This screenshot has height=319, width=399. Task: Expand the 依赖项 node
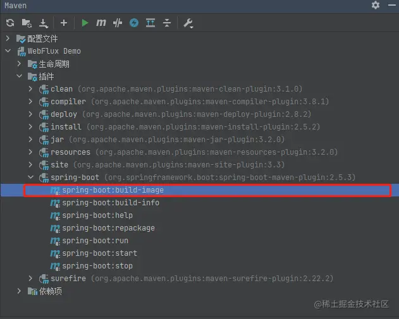tap(19, 291)
